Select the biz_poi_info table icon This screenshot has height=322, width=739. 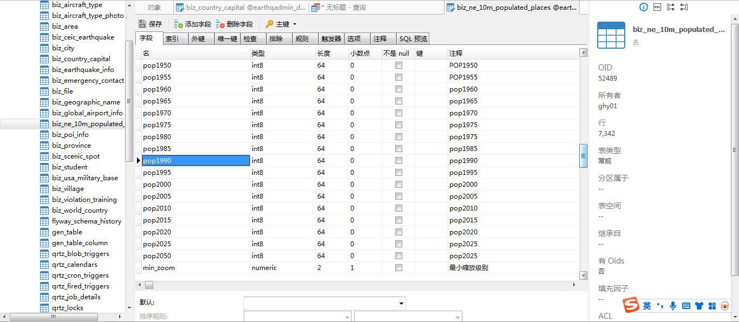pyautogui.click(x=44, y=135)
